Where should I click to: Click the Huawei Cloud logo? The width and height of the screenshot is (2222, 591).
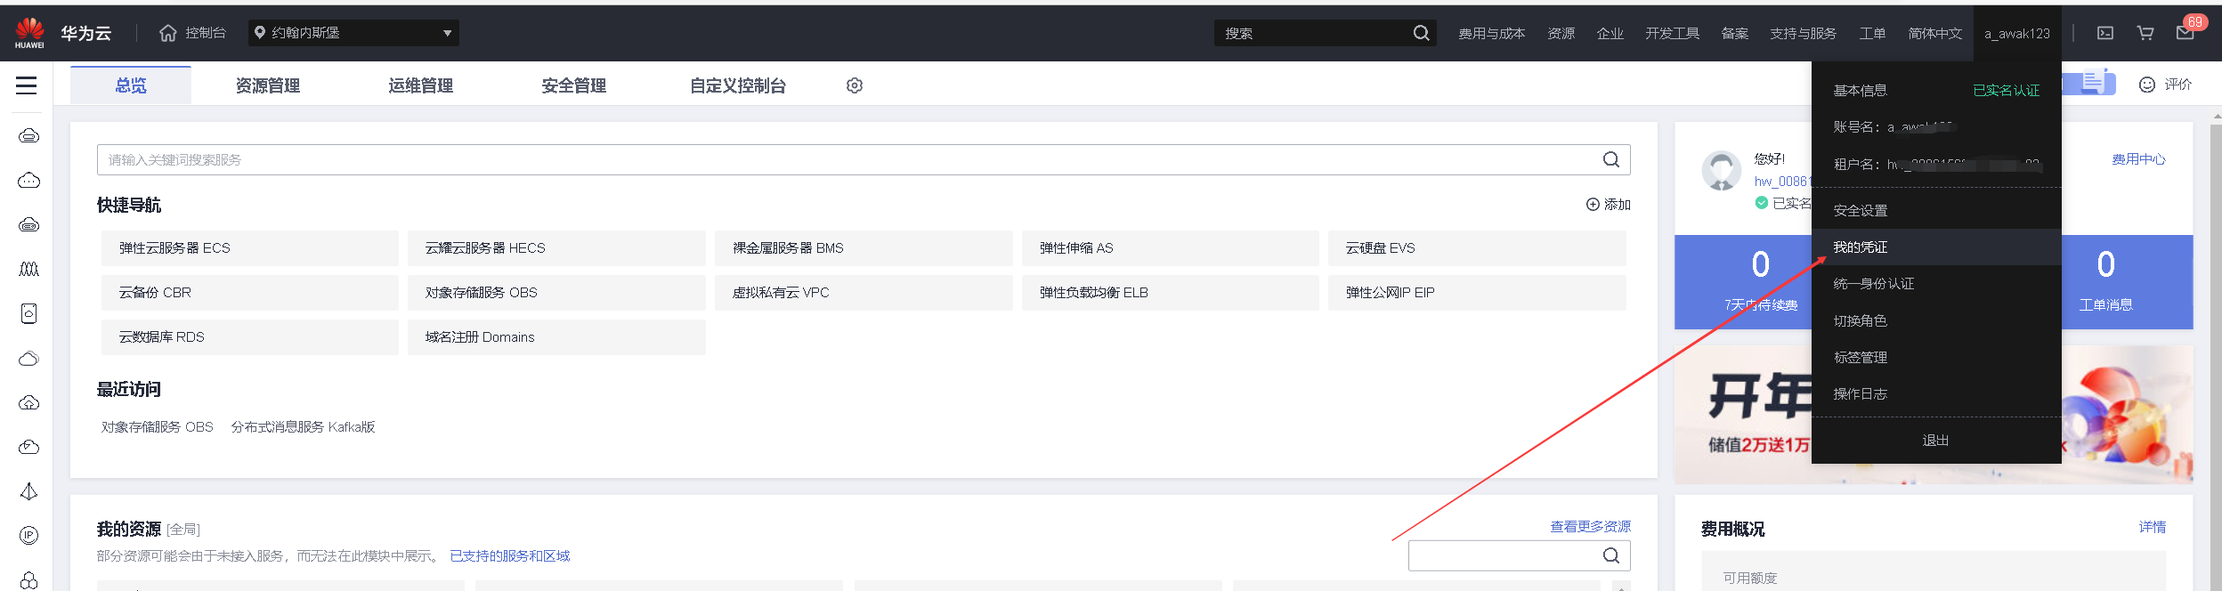[29, 33]
